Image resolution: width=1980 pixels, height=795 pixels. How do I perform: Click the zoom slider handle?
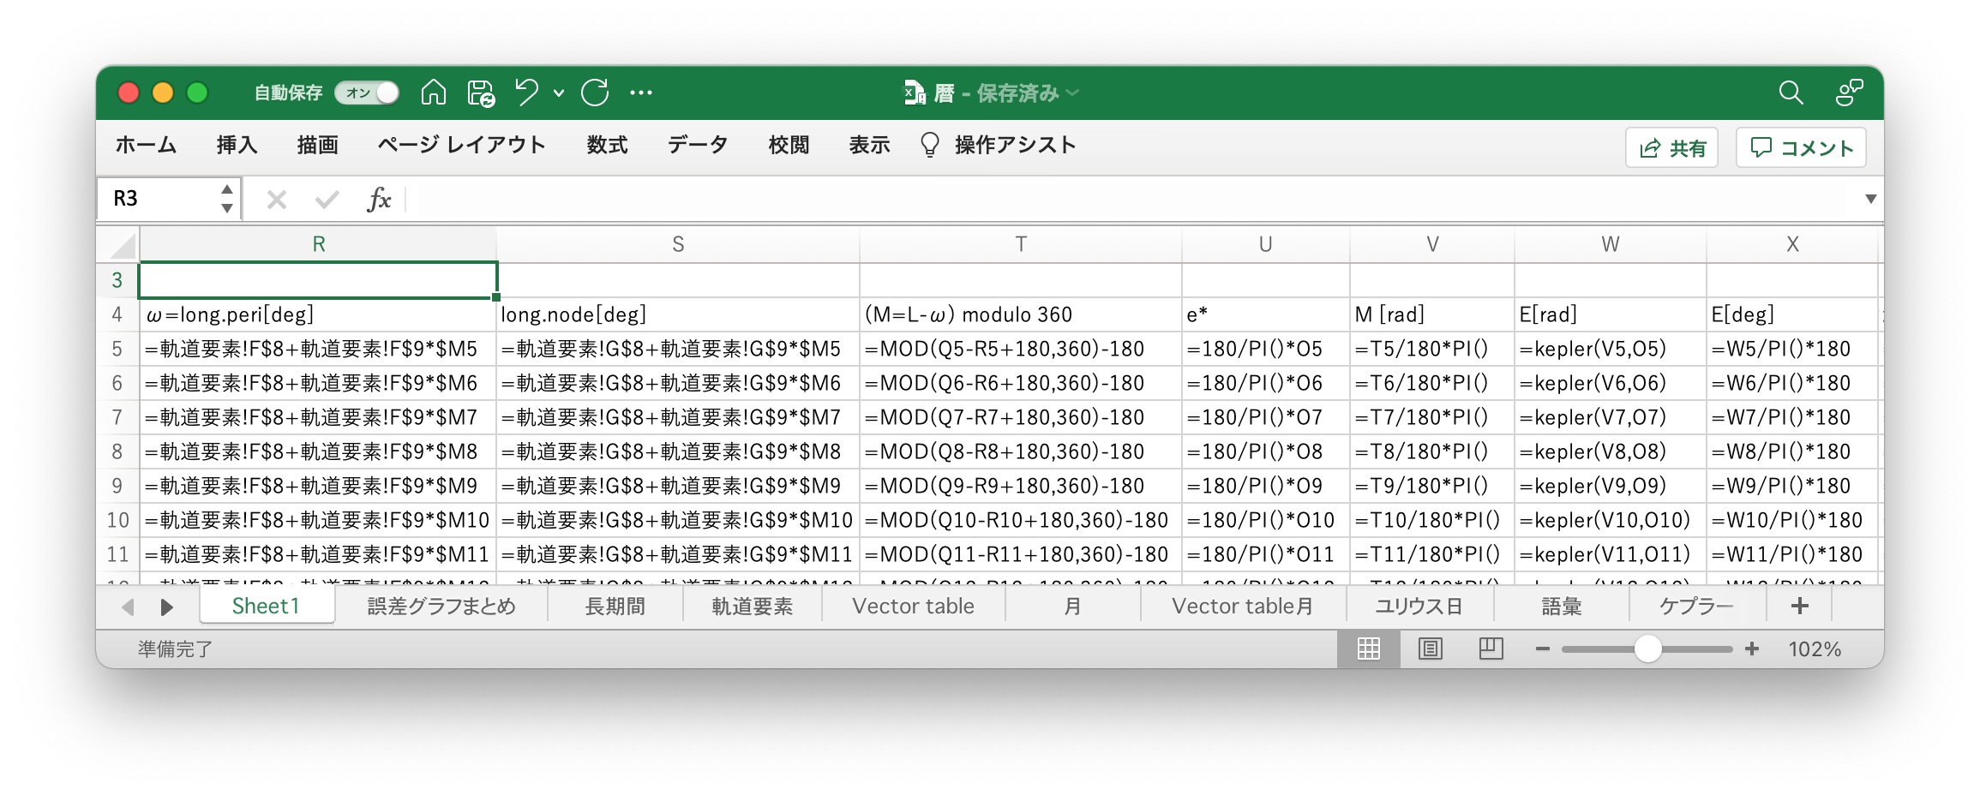[x=1647, y=649]
